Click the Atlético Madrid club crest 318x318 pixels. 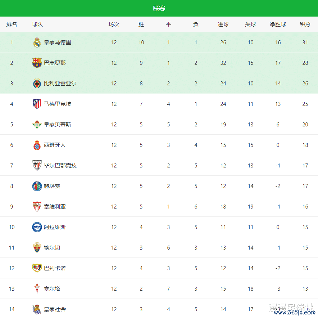click(x=37, y=104)
